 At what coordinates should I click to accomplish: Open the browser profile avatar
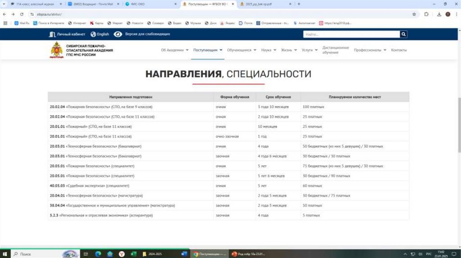[x=448, y=14]
